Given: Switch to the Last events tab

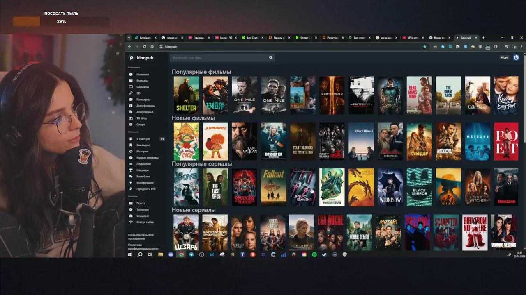Looking at the screenshot, I should [360, 38].
